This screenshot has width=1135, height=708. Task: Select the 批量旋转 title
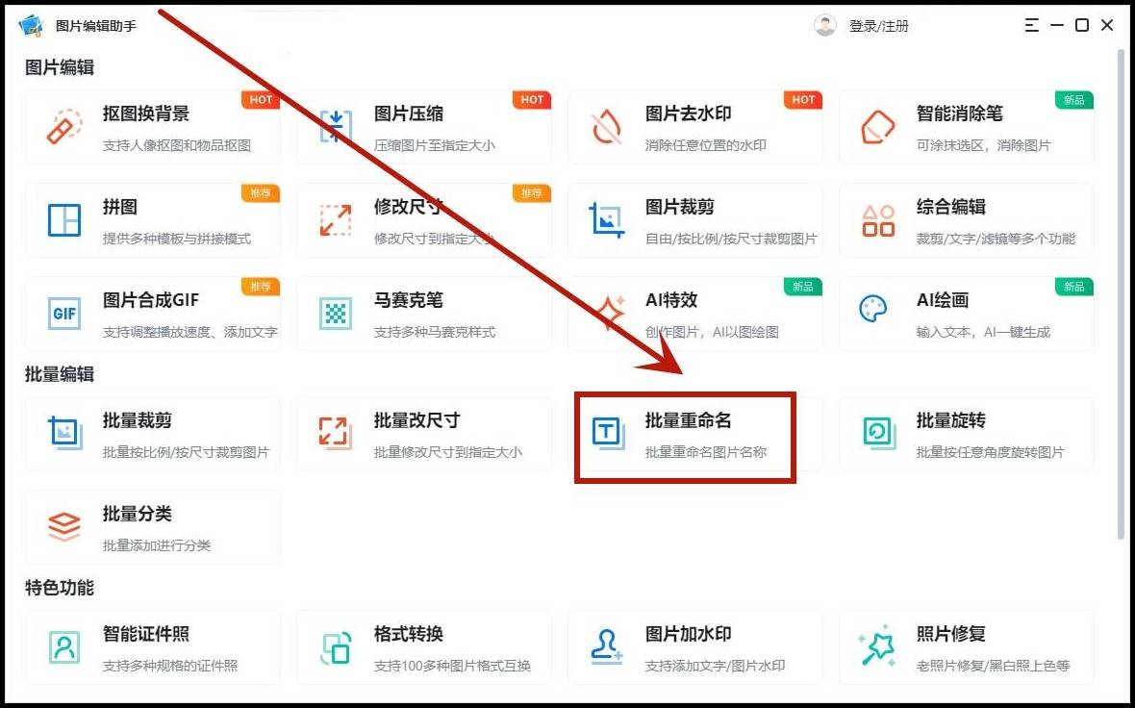pyautogui.click(x=951, y=420)
